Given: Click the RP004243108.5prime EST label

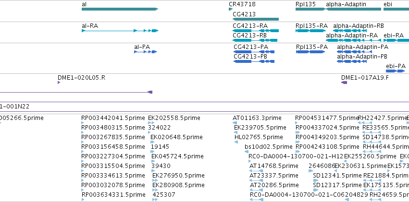Looking at the screenshot, I should 327,147.
